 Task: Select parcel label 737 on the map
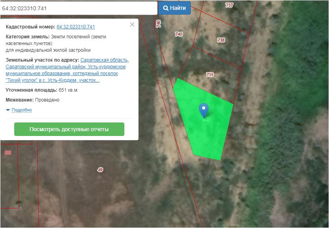(x=229, y=5)
